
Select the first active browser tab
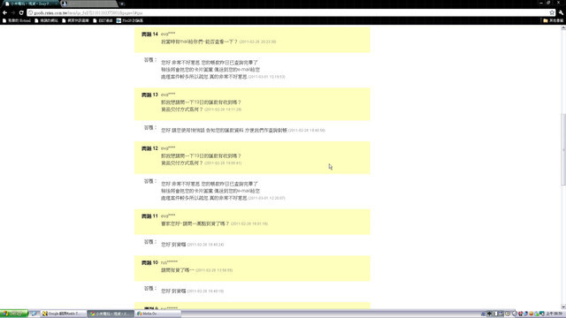(x=31, y=4)
